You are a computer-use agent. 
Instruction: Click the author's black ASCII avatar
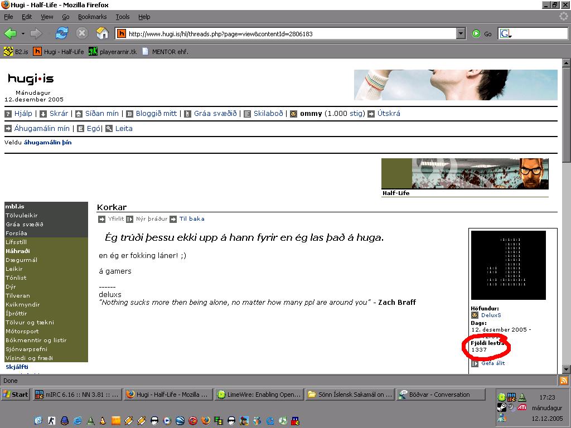click(509, 265)
